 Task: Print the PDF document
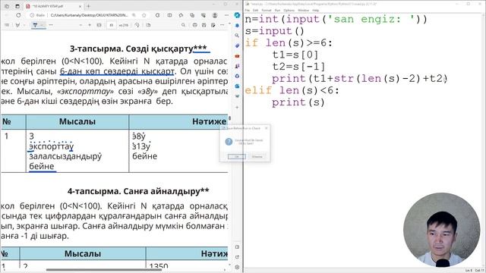point(194,25)
